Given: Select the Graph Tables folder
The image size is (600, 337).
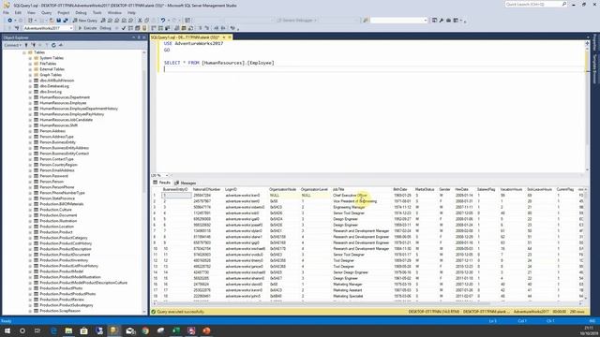Looking at the screenshot, I should pyautogui.click(x=51, y=75).
